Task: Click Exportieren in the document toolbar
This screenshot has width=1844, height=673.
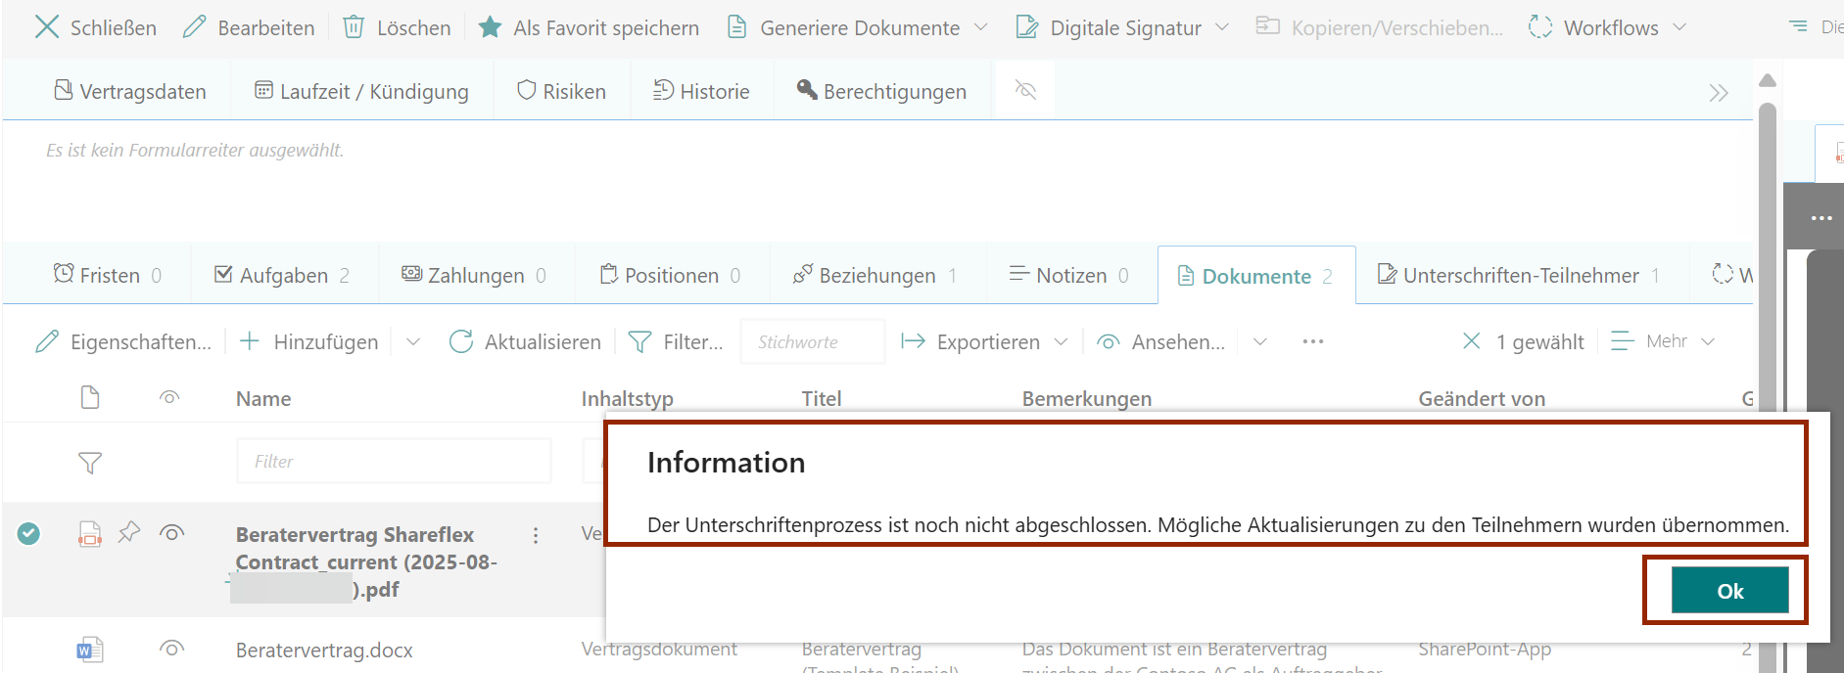Action: tap(987, 341)
